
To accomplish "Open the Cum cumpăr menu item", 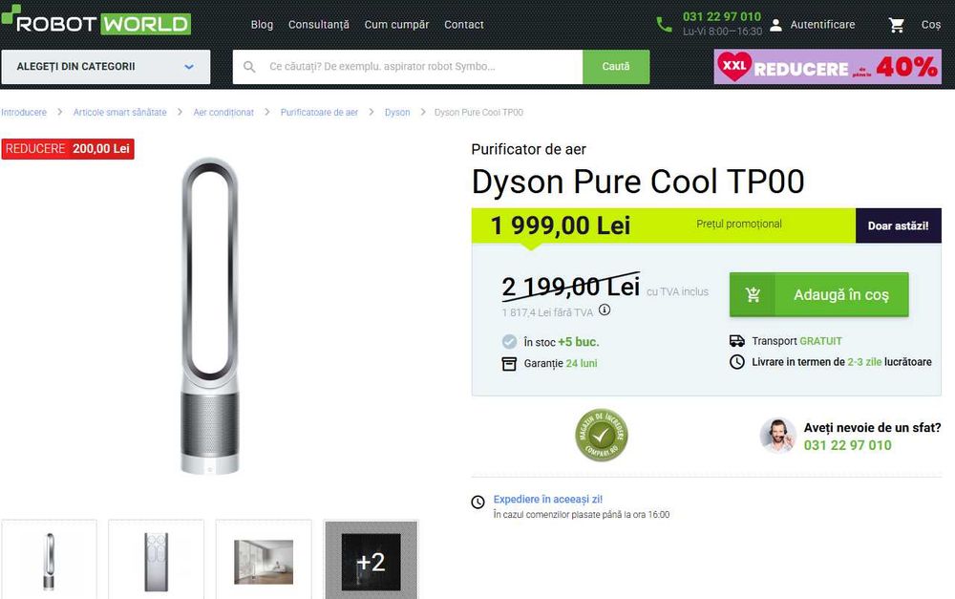I will point(396,25).
